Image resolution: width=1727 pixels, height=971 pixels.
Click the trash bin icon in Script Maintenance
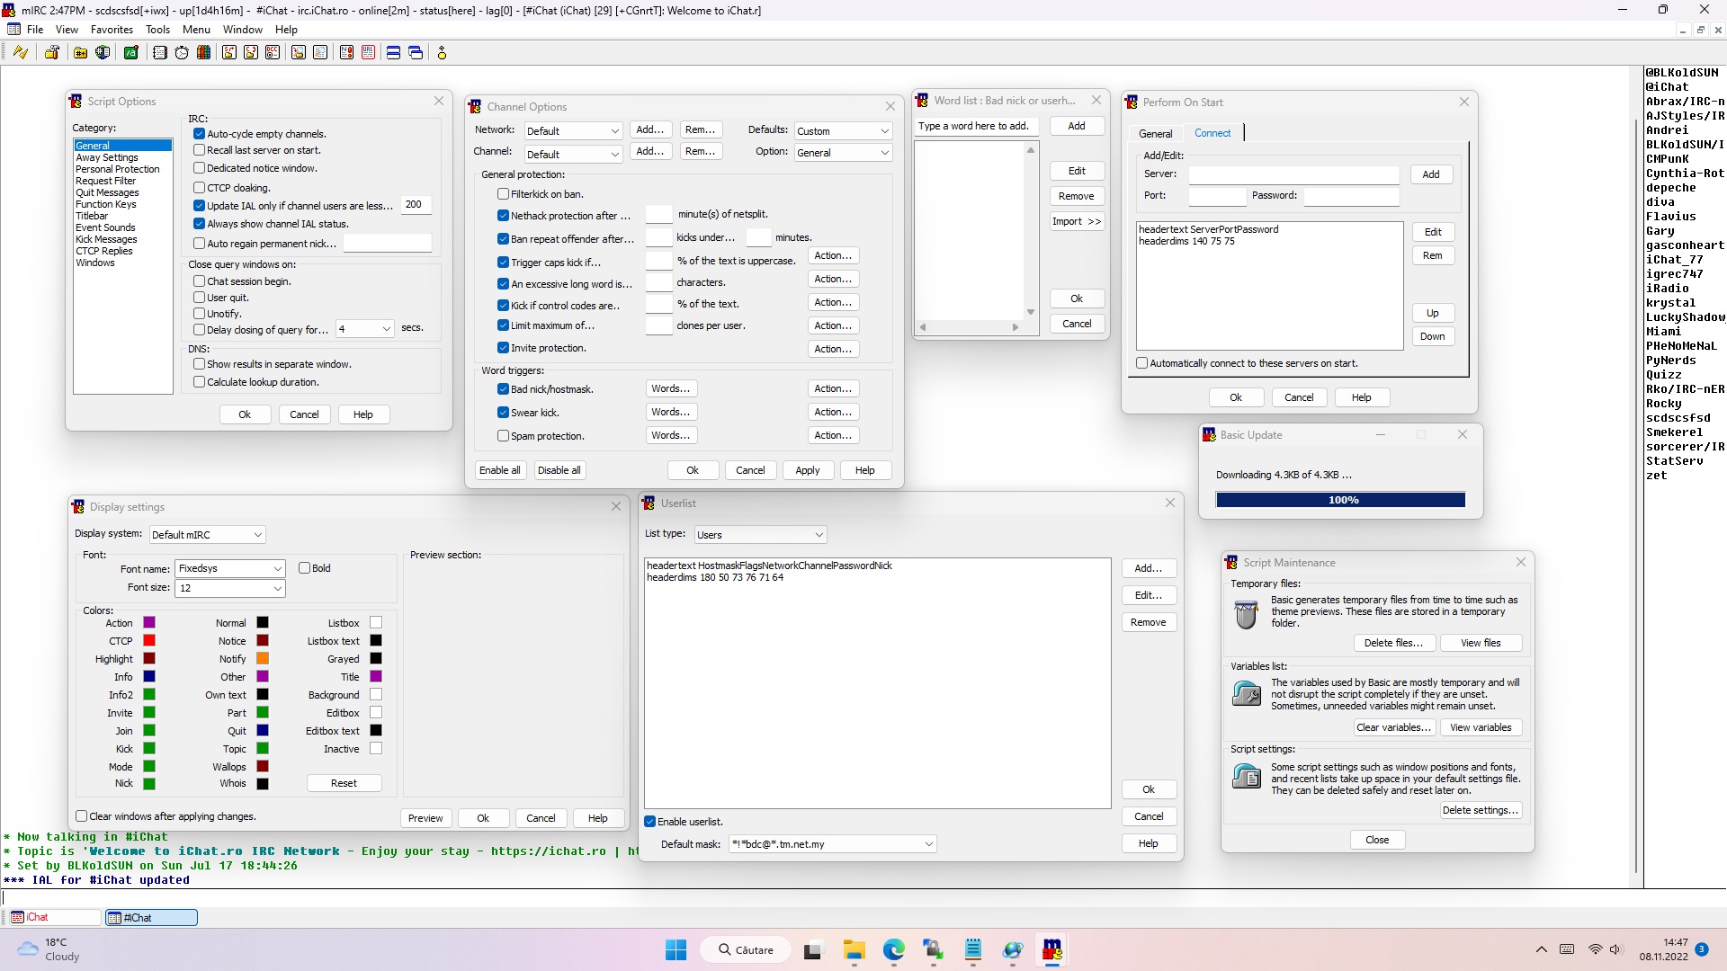1247,614
